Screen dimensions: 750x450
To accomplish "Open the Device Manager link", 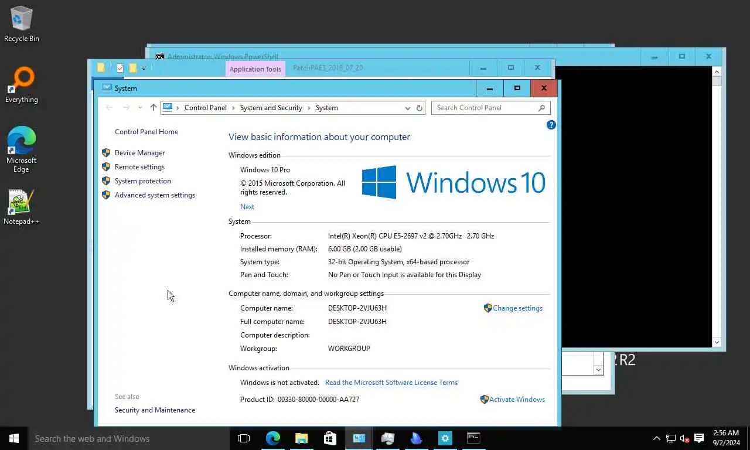I will 140,153.
